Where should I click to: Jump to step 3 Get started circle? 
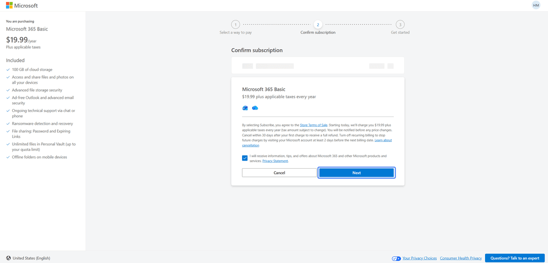(400, 24)
